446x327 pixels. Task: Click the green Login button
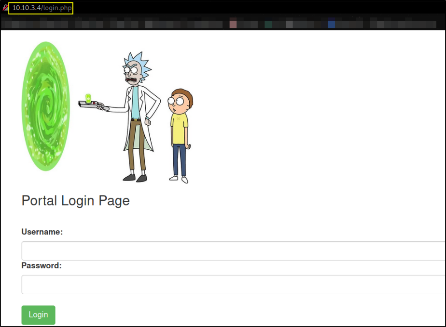click(x=39, y=315)
